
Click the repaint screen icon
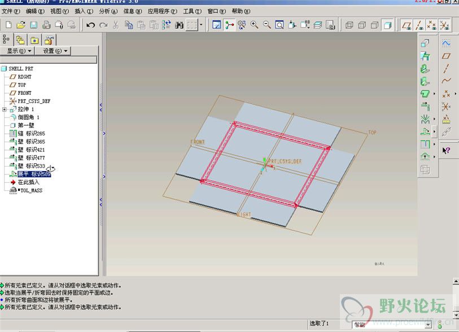[217, 25]
